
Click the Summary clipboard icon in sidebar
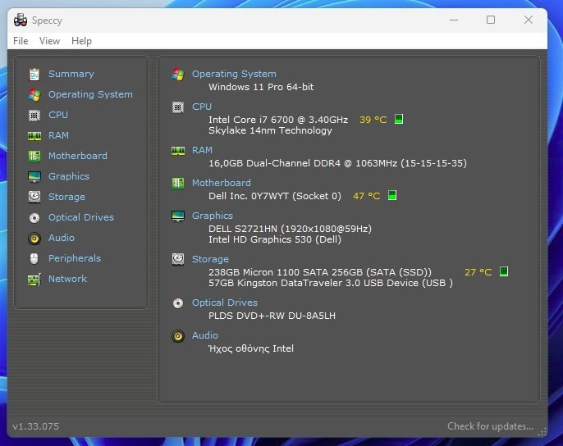[34, 75]
